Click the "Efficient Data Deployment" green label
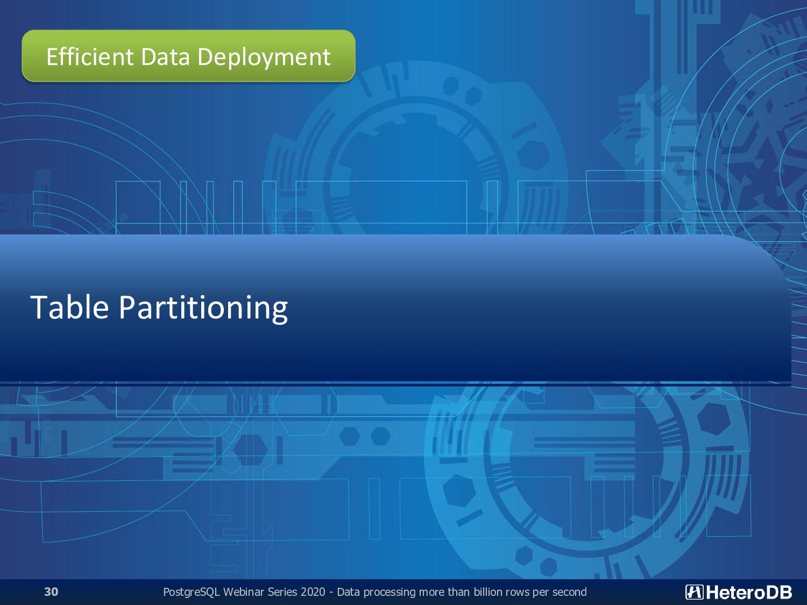Screen dimensions: 807x605 coord(188,56)
